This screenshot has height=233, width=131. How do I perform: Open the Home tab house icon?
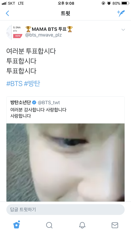(16, 225)
